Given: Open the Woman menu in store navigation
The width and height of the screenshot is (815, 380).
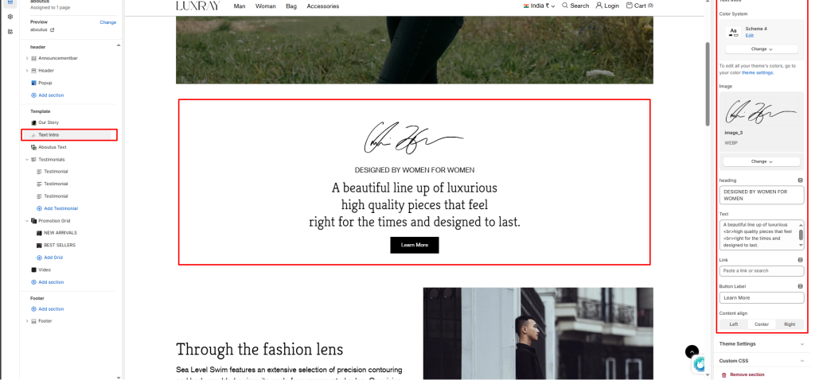Looking at the screenshot, I should (x=266, y=6).
